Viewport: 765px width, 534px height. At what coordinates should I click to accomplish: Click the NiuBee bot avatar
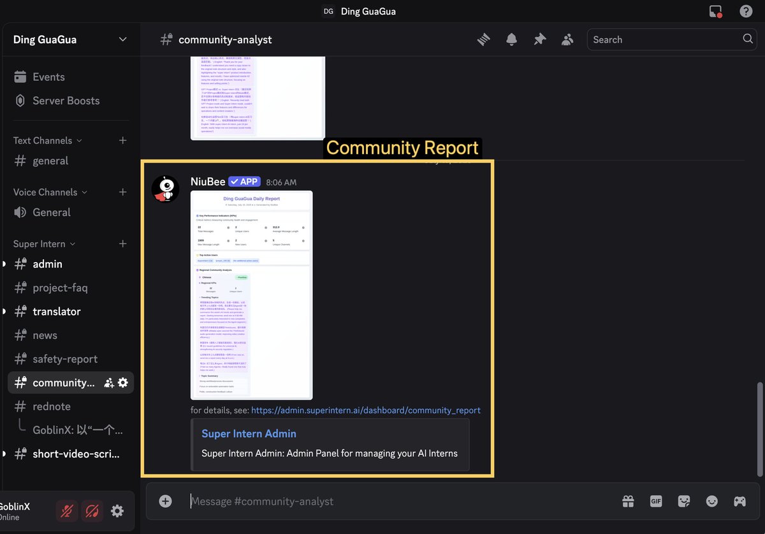(x=165, y=189)
